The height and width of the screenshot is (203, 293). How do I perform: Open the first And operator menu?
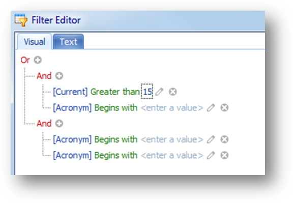click(x=44, y=76)
